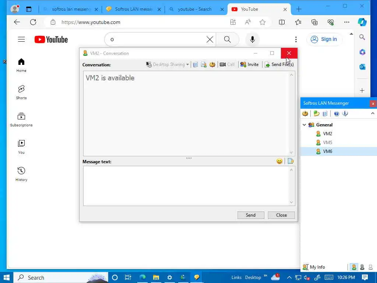
Task: Open Windows notification center
Action: coord(365,277)
